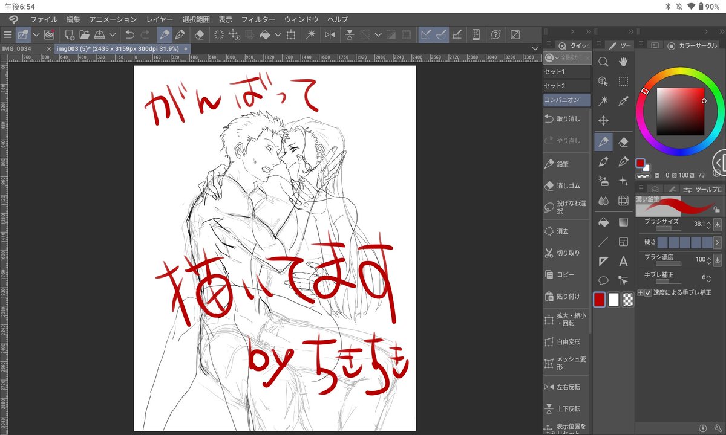Select the セット1 quick access set
The width and height of the screenshot is (726, 435).
[x=567, y=71]
